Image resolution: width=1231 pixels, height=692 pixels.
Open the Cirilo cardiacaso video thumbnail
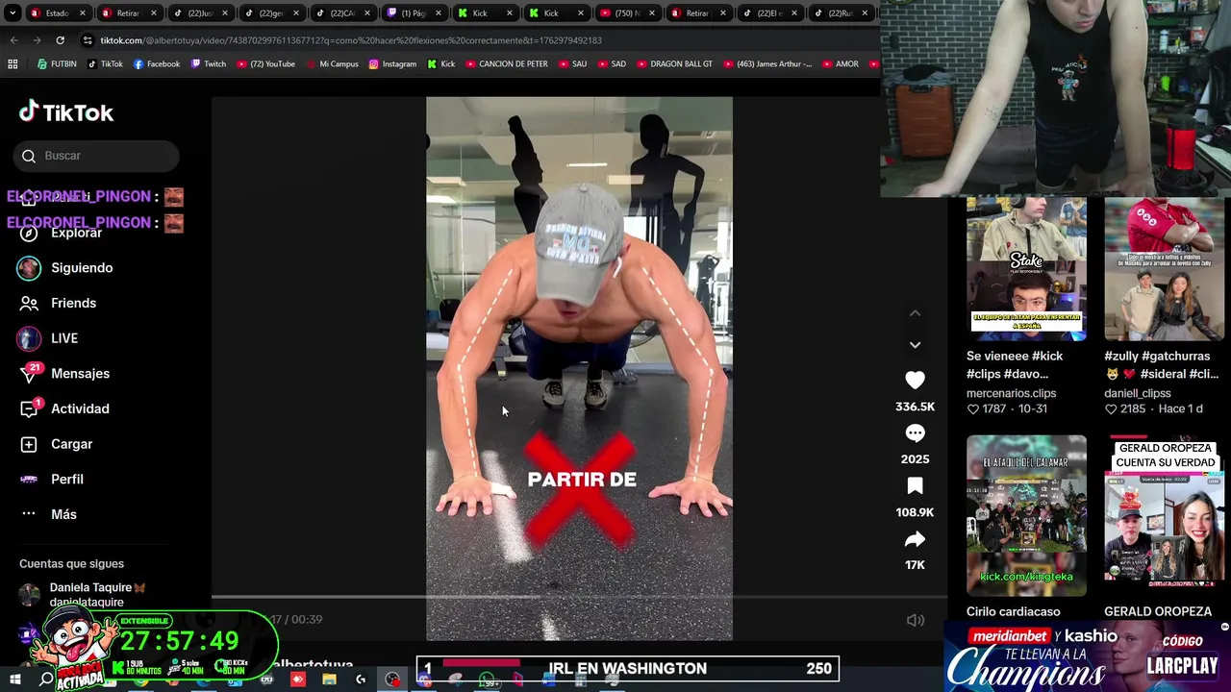[x=1026, y=515]
